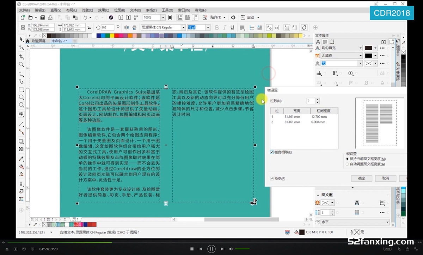Select the Crop tool in the toolbox

22,57
